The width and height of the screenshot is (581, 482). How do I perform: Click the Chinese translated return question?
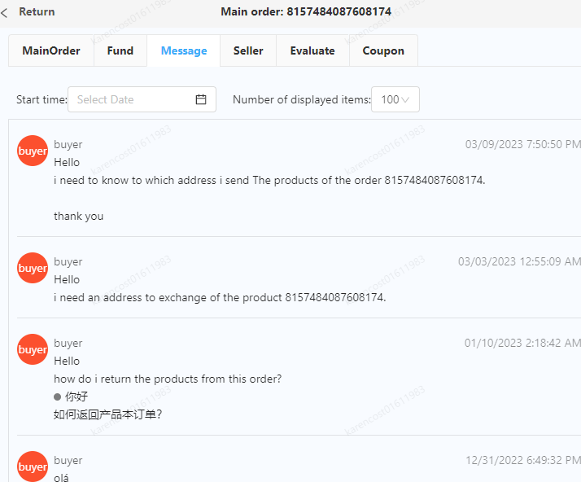click(x=108, y=414)
